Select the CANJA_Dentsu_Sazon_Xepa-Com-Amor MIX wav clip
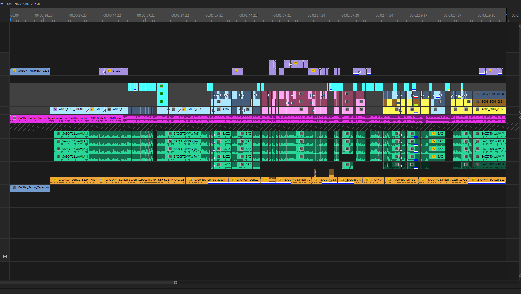The height and width of the screenshot is (294, 521). [258, 119]
